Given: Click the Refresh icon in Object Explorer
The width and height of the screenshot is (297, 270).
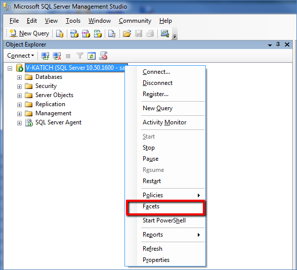Looking at the screenshot, I should [x=92, y=56].
